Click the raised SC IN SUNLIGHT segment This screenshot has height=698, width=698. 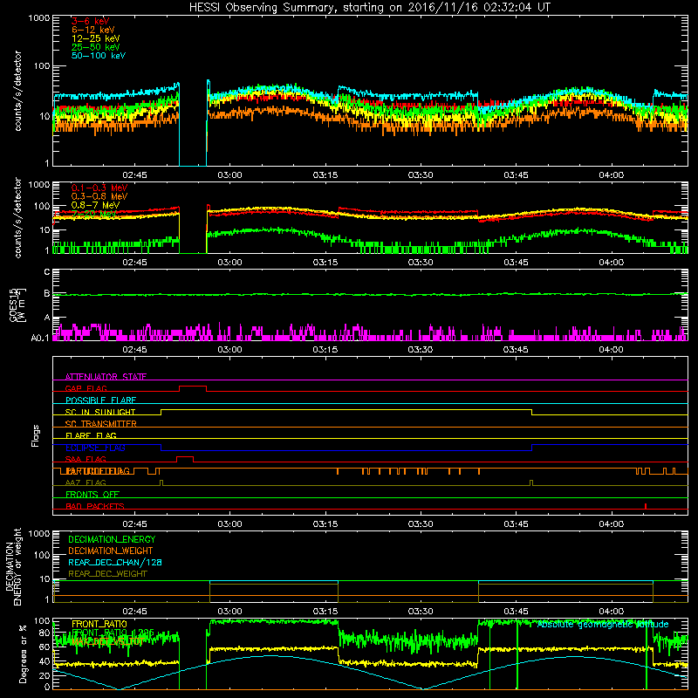tap(346, 409)
